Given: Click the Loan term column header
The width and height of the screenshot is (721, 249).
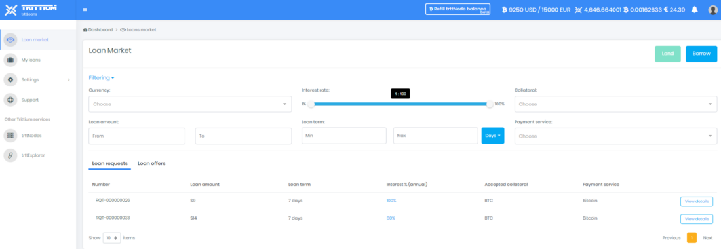Looking at the screenshot, I should point(300,185).
